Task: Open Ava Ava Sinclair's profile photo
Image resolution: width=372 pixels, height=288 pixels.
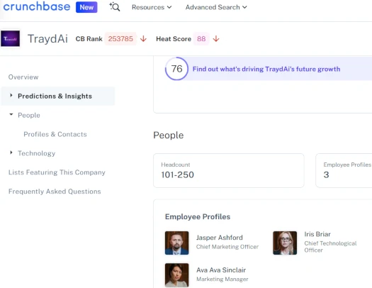Action: coord(176,275)
